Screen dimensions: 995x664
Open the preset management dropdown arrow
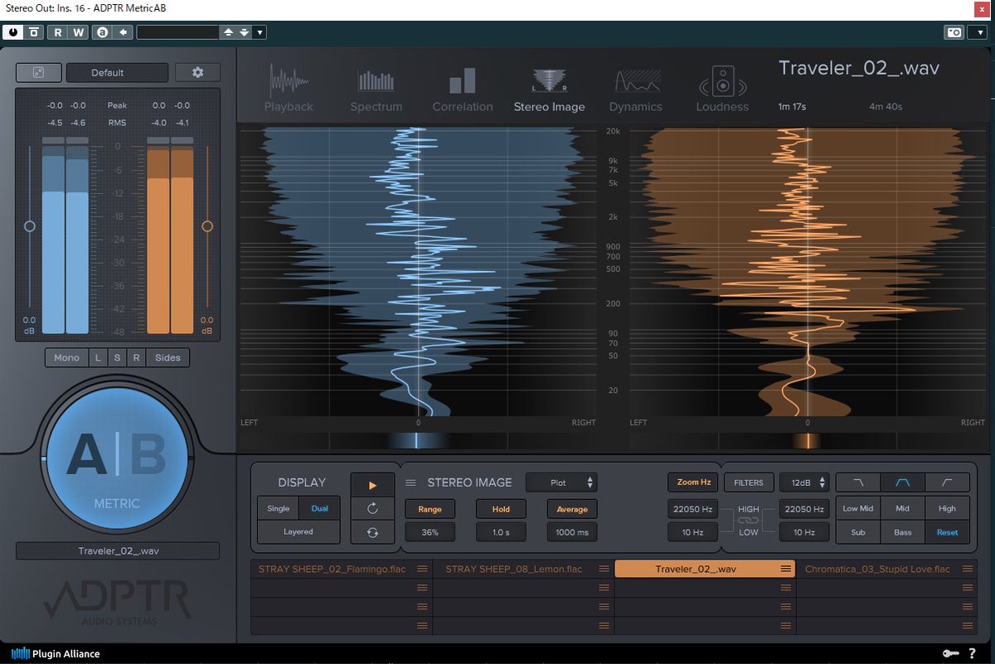[260, 32]
